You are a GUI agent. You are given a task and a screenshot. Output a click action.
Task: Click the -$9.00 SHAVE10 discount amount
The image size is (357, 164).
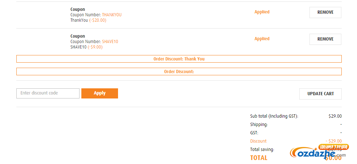point(95,47)
